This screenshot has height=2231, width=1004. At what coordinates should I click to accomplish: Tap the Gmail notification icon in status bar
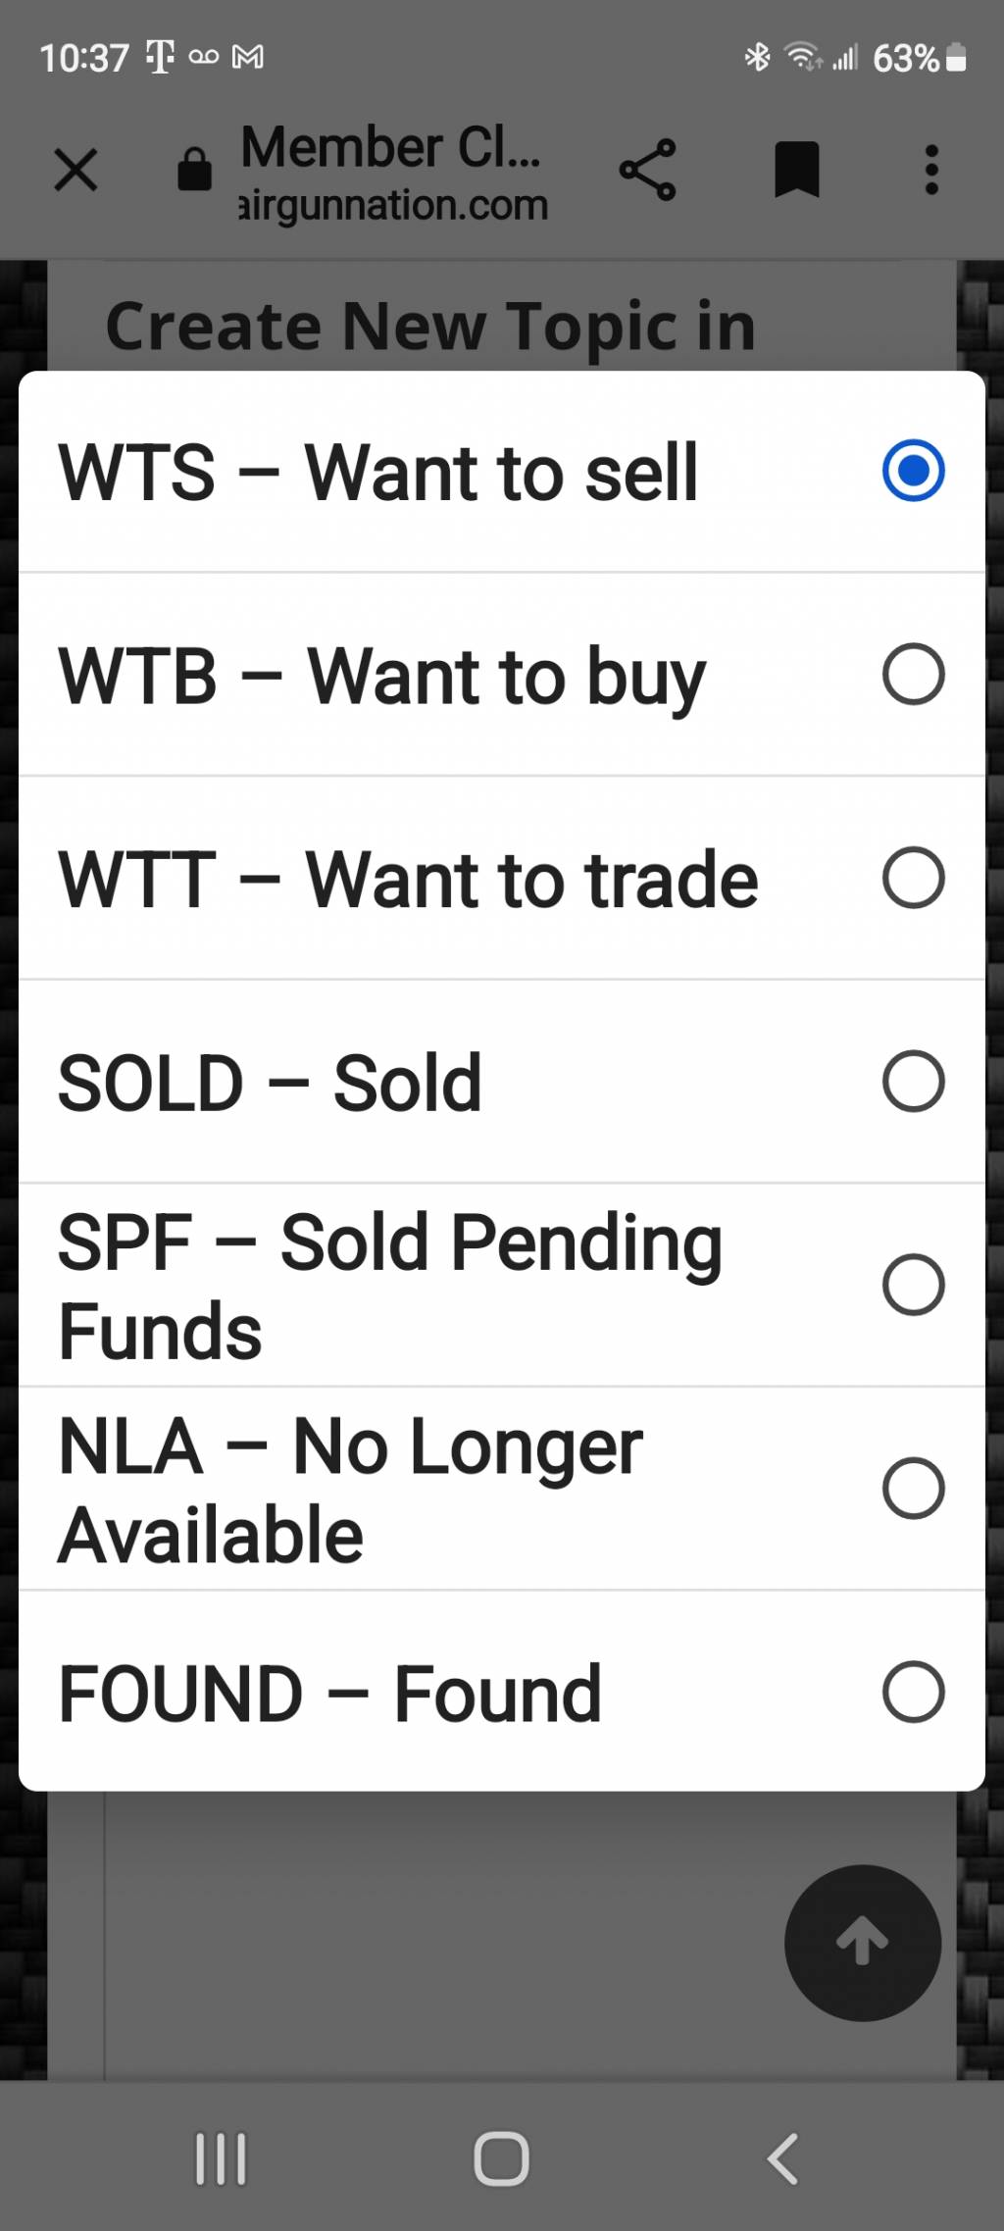[248, 57]
